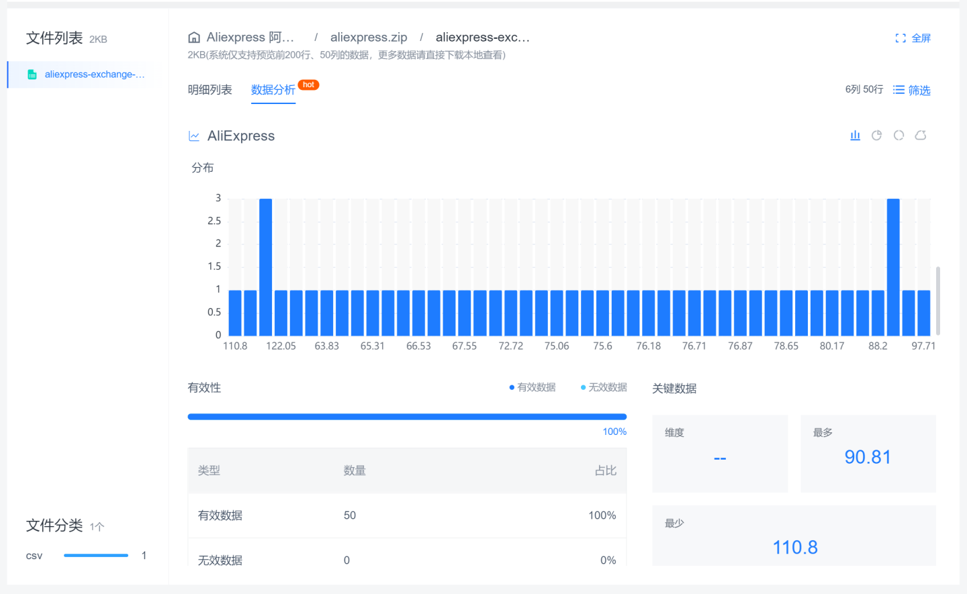Click the csv category progress bar
967x594 pixels.
pyautogui.click(x=96, y=555)
